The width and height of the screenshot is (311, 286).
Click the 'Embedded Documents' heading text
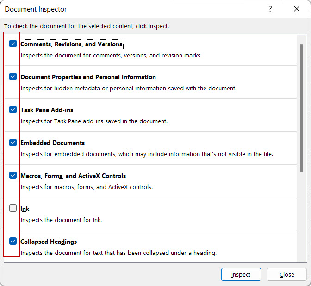click(52, 143)
